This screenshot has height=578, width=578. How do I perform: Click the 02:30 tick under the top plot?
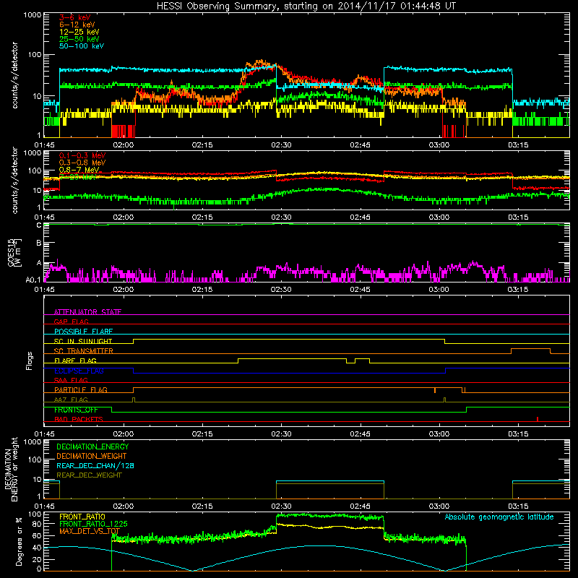coord(281,145)
